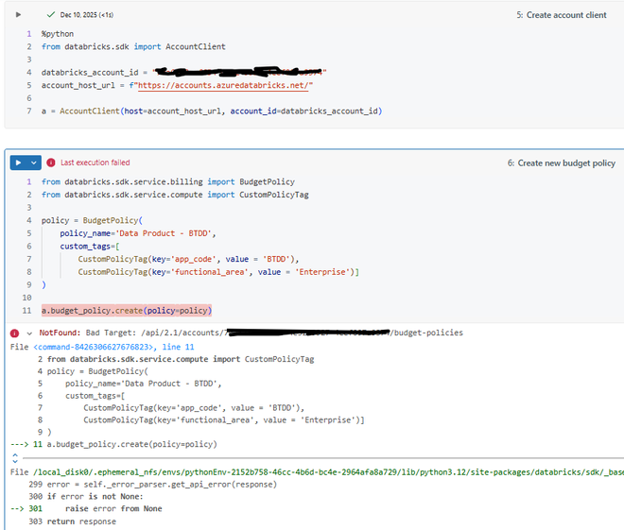This screenshot has height=530, width=624.
Task: Open the run options dropdown arrow
Action: point(34,162)
